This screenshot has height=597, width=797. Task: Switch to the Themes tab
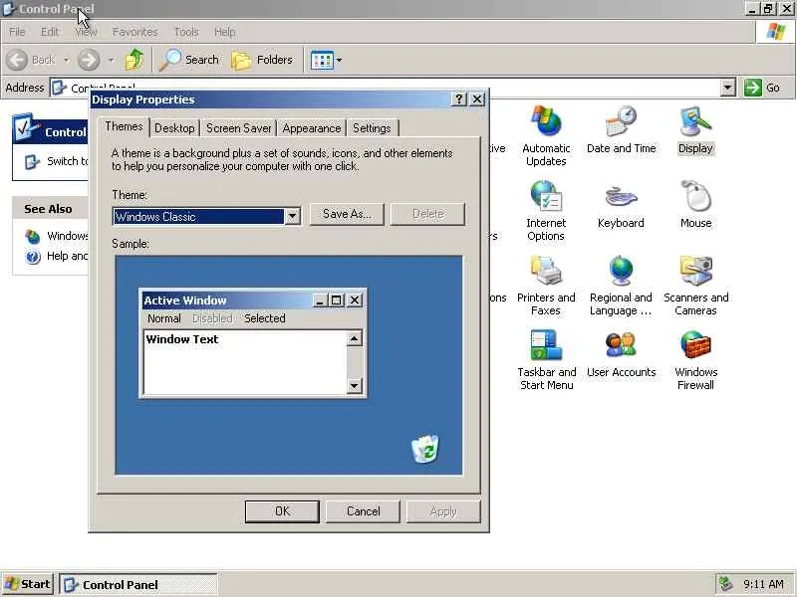(124, 126)
